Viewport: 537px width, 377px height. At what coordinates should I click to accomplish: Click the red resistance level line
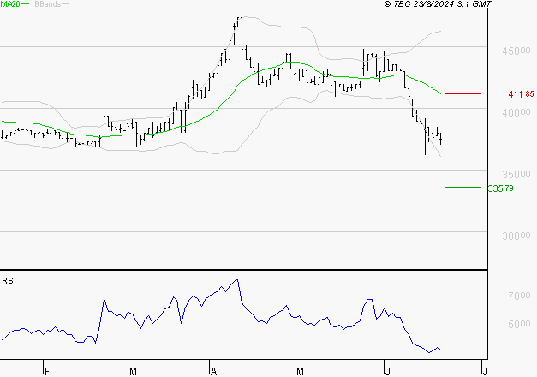pos(462,93)
